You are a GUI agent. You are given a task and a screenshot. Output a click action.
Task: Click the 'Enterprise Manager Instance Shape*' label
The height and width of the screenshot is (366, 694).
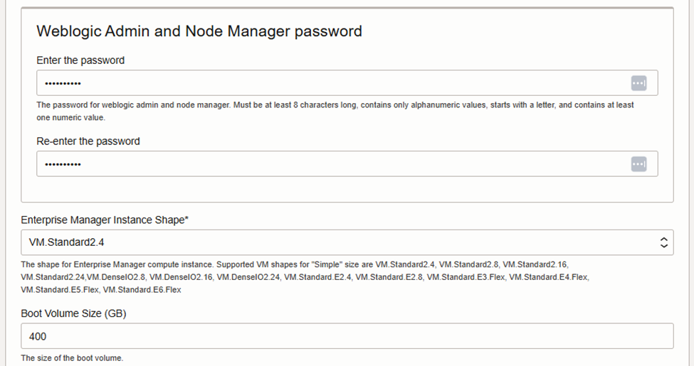click(x=105, y=220)
